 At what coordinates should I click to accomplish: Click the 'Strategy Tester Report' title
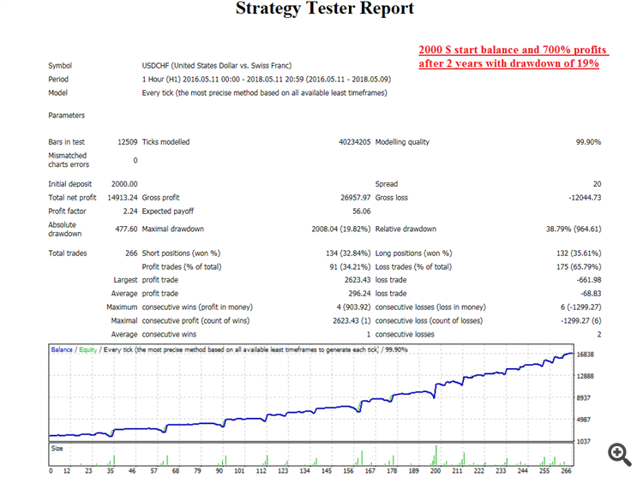point(325,9)
